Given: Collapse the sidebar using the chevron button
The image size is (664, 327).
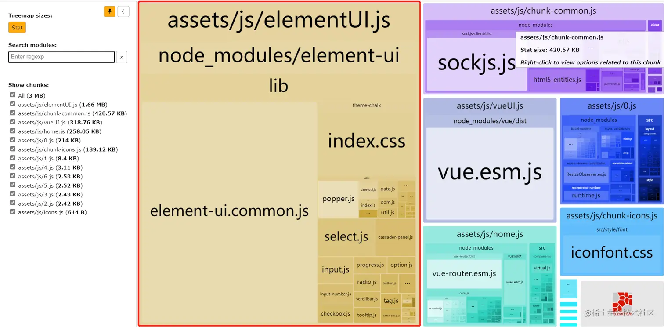Looking at the screenshot, I should pyautogui.click(x=123, y=11).
